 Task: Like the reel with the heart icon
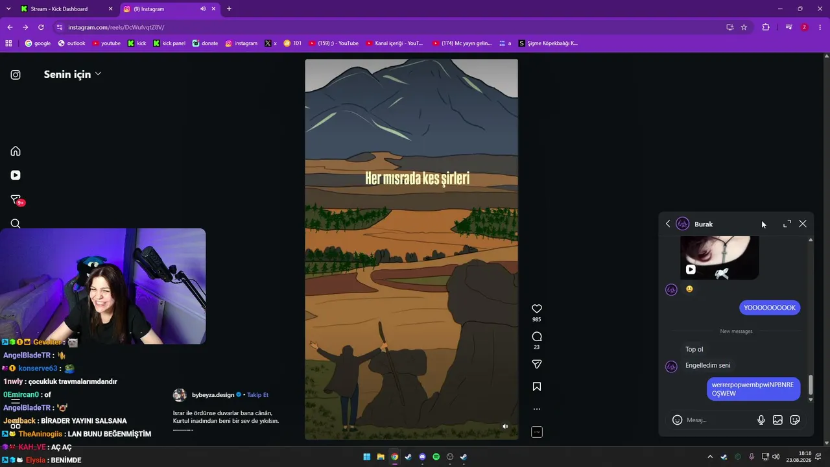[537, 309]
